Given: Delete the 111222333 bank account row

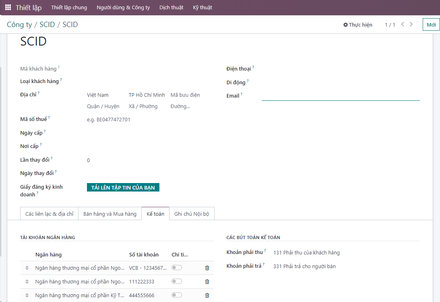Looking at the screenshot, I should tap(207, 281).
